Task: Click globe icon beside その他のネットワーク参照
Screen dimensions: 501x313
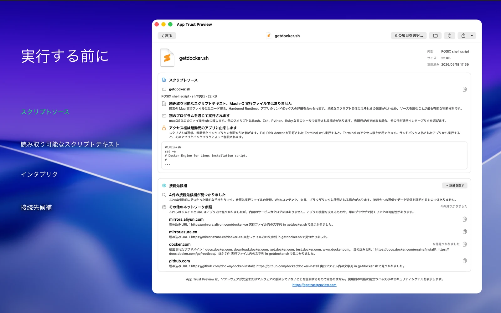Action: point(164,207)
